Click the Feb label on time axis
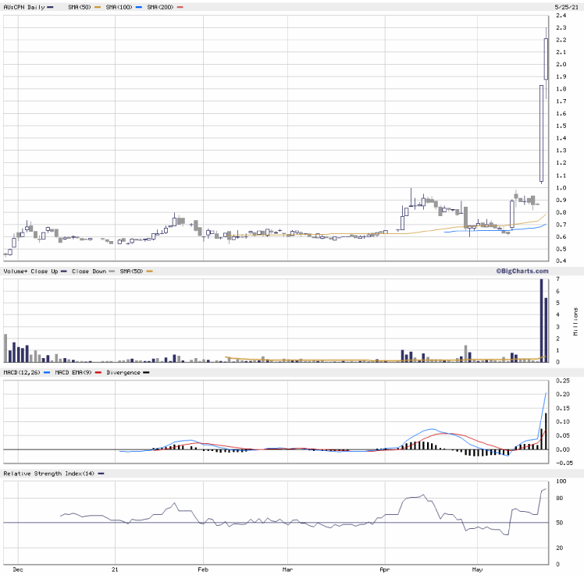The height and width of the screenshot is (575, 584). click(x=205, y=570)
